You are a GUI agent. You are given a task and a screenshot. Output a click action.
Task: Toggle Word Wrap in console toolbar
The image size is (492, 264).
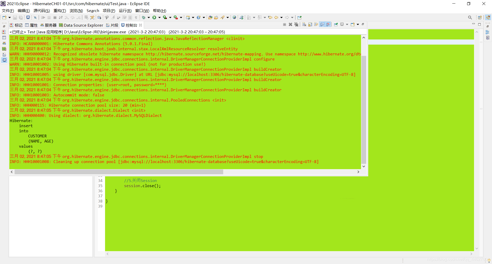[x=316, y=24]
